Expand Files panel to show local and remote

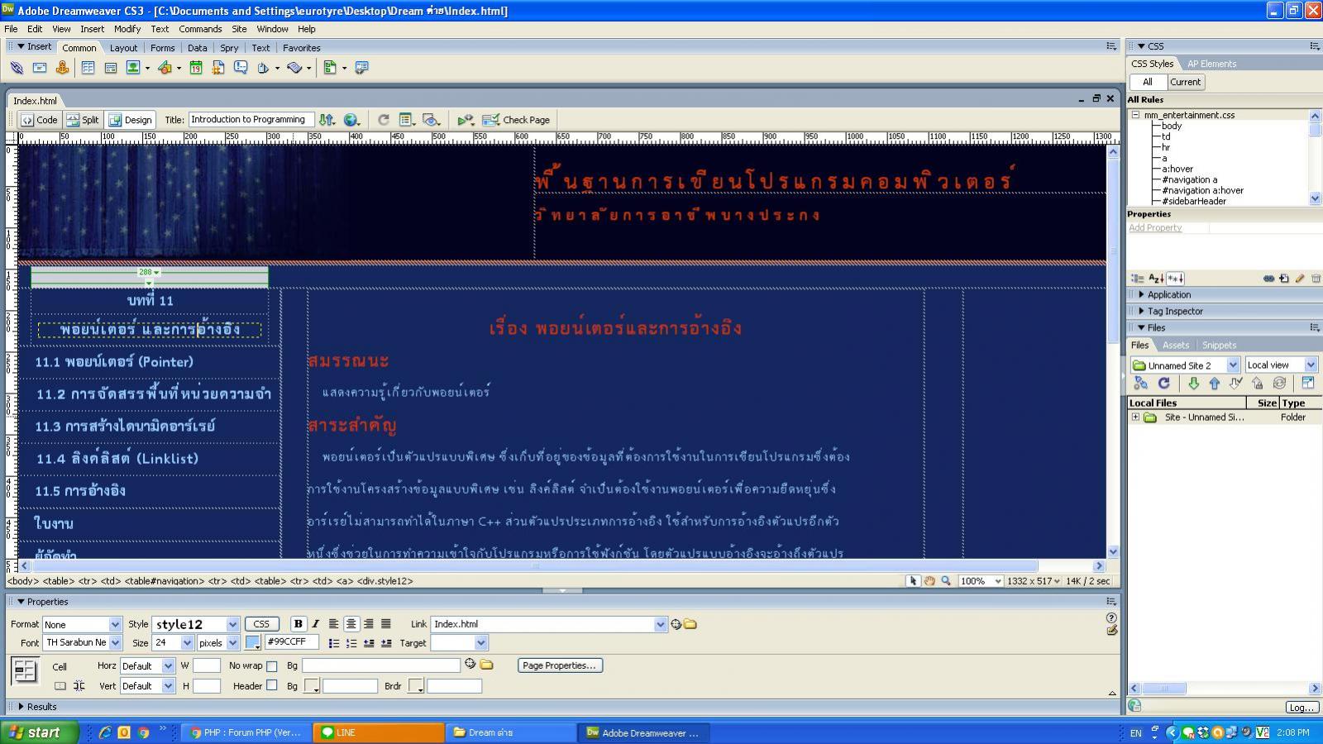click(x=1307, y=383)
